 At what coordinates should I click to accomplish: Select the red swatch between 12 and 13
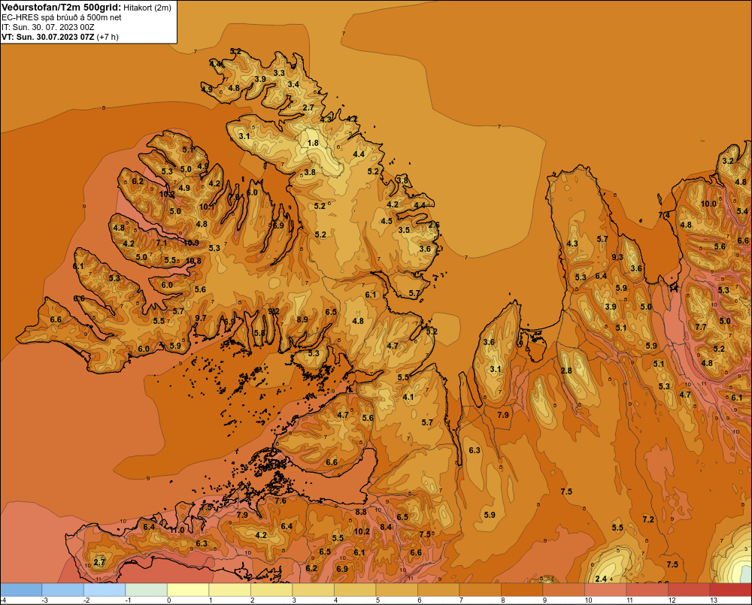pyautogui.click(x=689, y=589)
